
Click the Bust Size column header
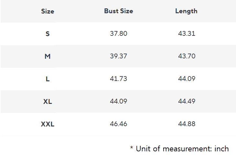tap(118, 11)
